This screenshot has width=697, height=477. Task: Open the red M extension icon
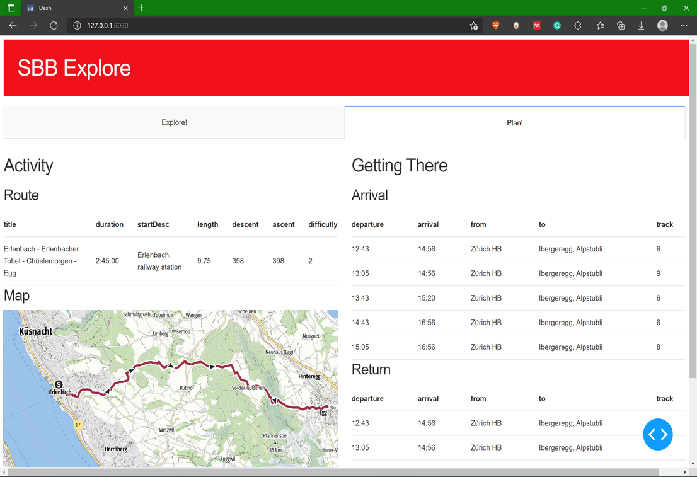pyautogui.click(x=536, y=25)
